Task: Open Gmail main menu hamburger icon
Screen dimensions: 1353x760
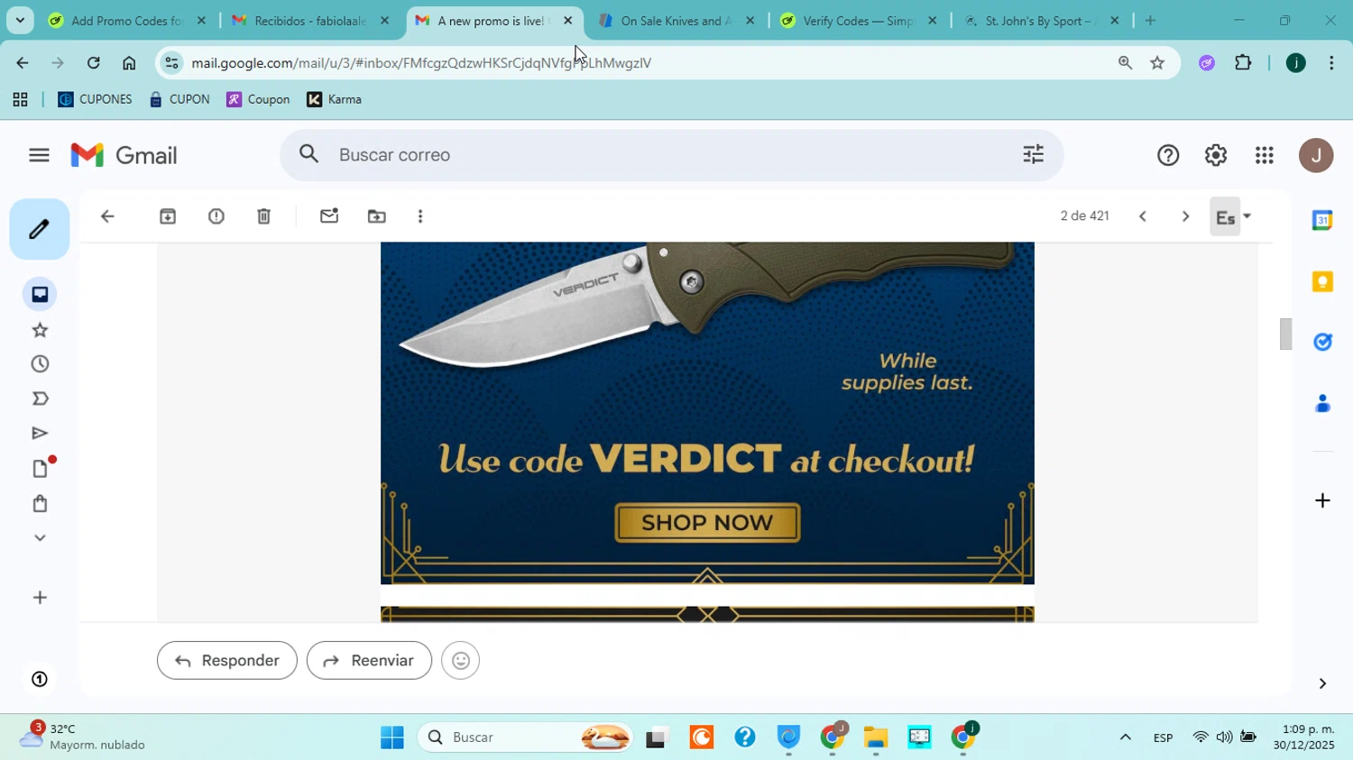Action: (39, 155)
